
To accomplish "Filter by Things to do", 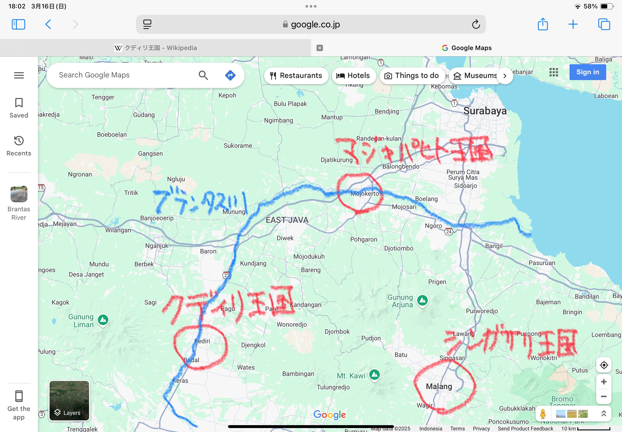I will [412, 76].
